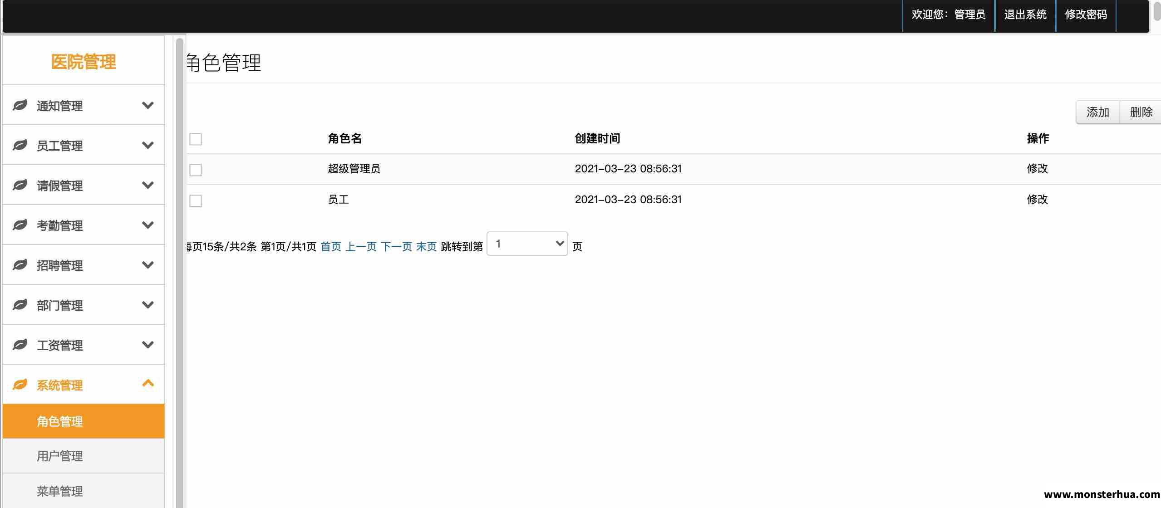Click the 删除 button
1161x508 pixels.
click(x=1141, y=112)
